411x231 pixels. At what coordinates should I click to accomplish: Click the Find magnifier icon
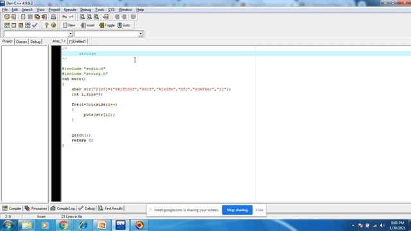coord(82,17)
